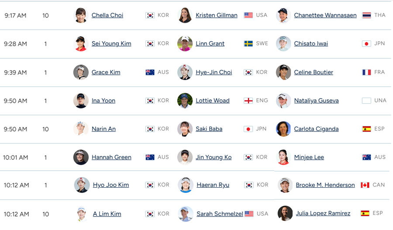Open Kristen Gillman's player link
The width and height of the screenshot is (393, 230).
[x=216, y=15]
